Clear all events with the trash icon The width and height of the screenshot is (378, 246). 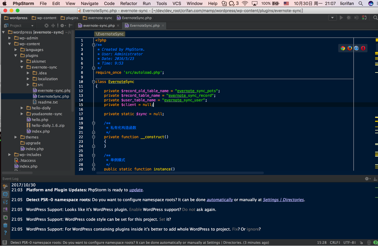click(5, 225)
